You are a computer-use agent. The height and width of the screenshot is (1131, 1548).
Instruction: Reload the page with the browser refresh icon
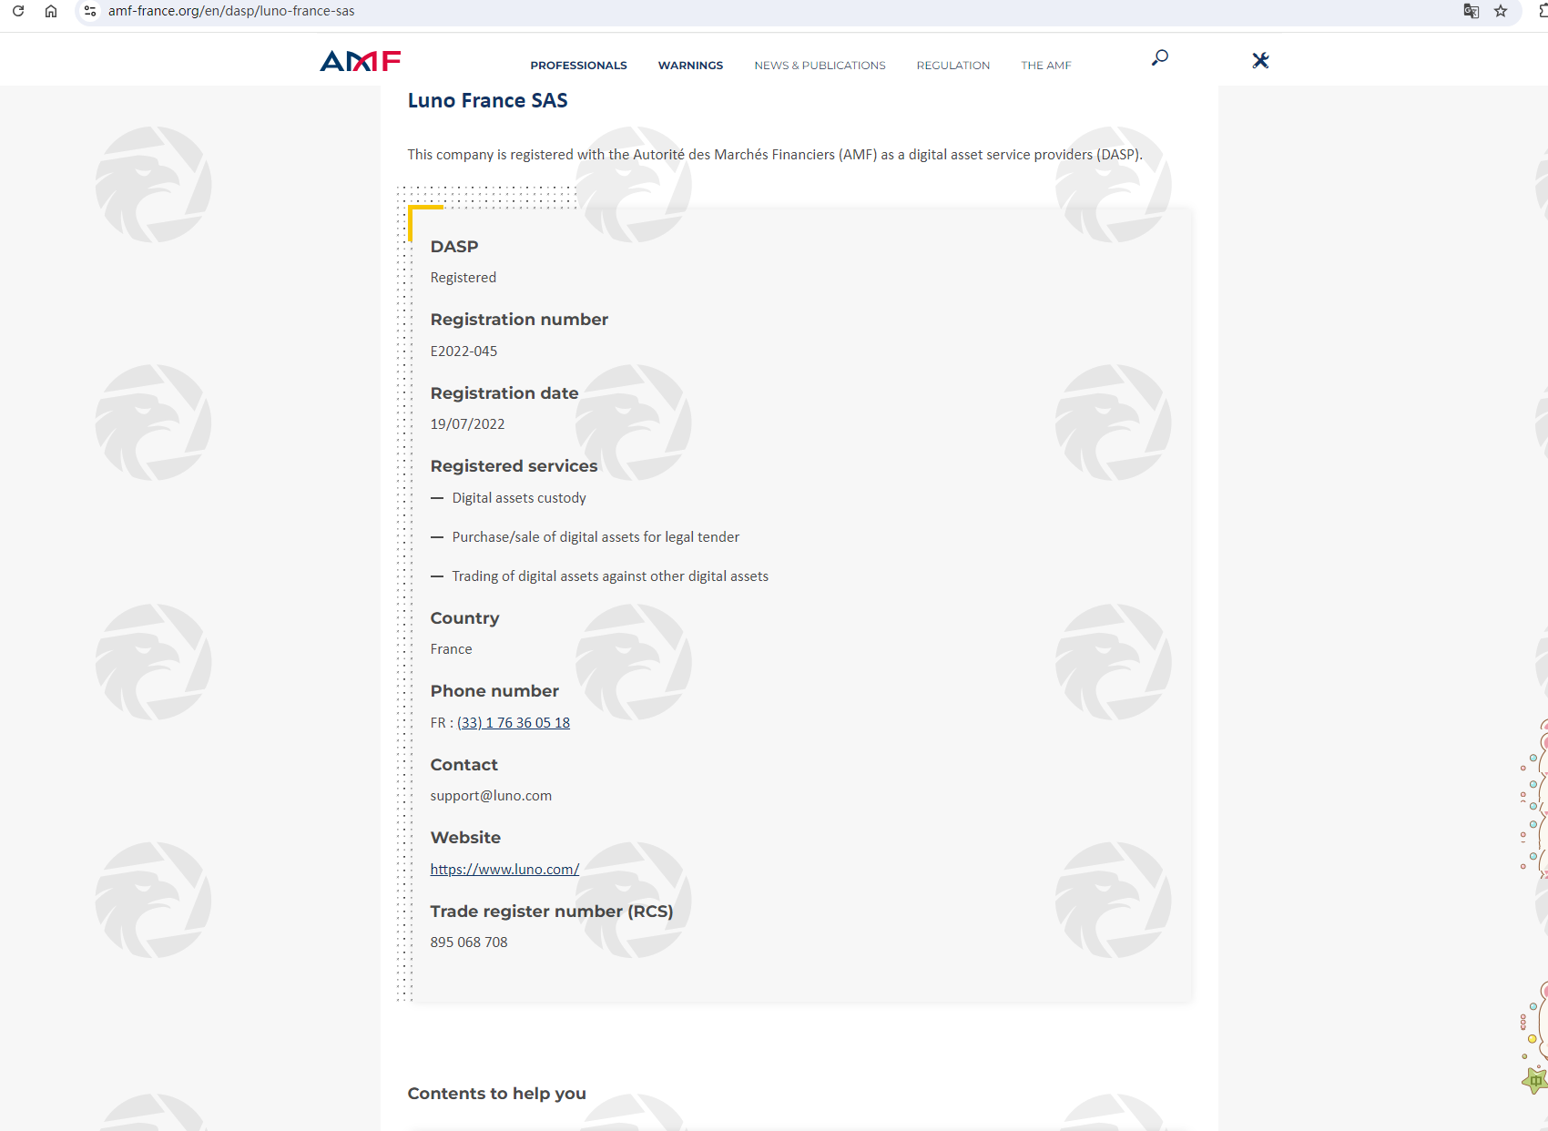[18, 11]
